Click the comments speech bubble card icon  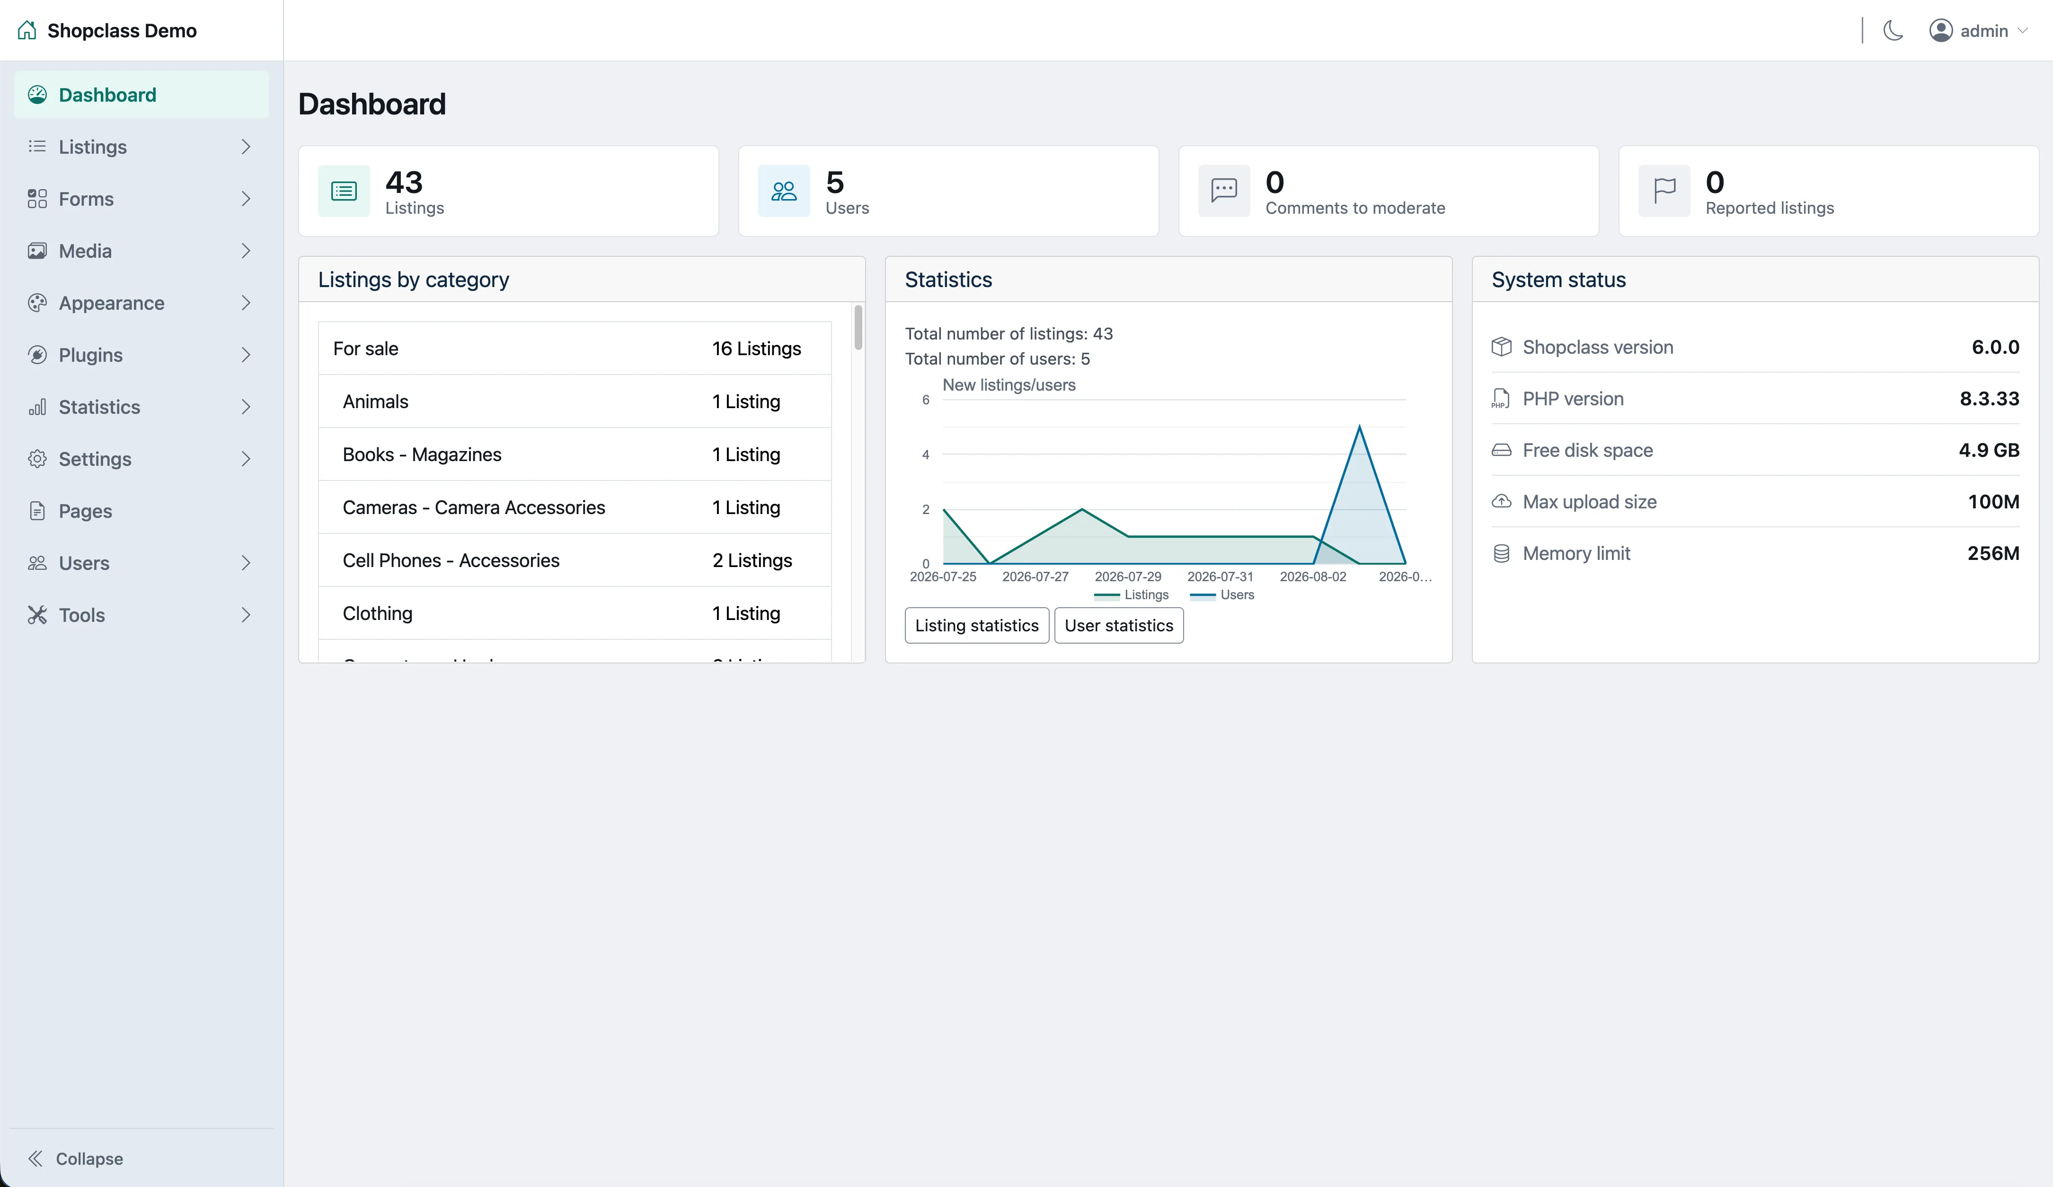click(1224, 192)
